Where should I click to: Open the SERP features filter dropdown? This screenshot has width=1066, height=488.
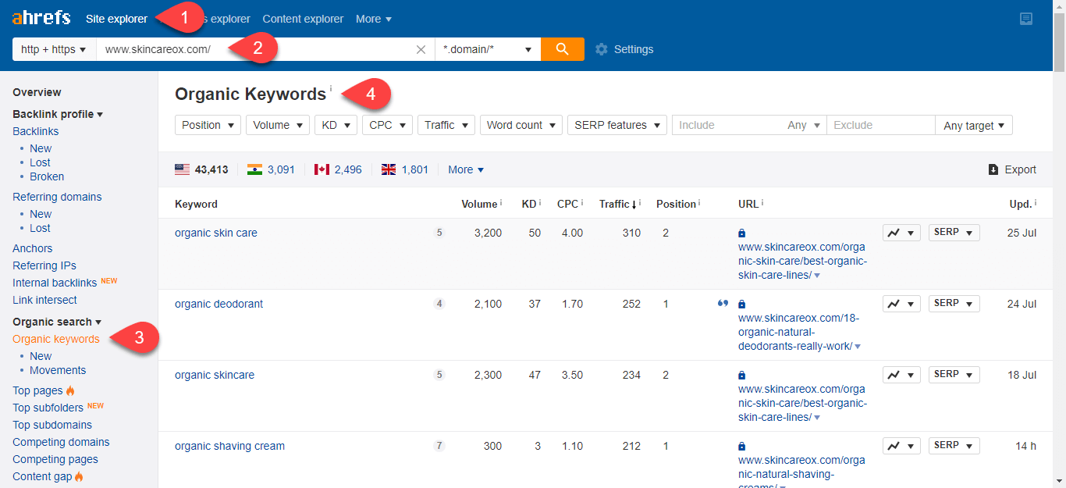[617, 125]
